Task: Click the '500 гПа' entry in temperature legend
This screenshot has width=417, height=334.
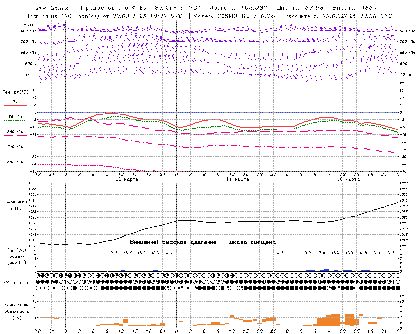Action: 15,162
